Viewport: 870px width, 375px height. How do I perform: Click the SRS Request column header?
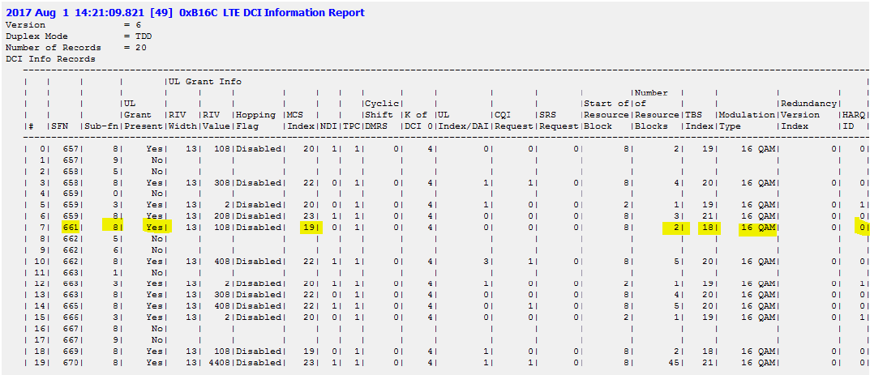pyautogui.click(x=557, y=121)
